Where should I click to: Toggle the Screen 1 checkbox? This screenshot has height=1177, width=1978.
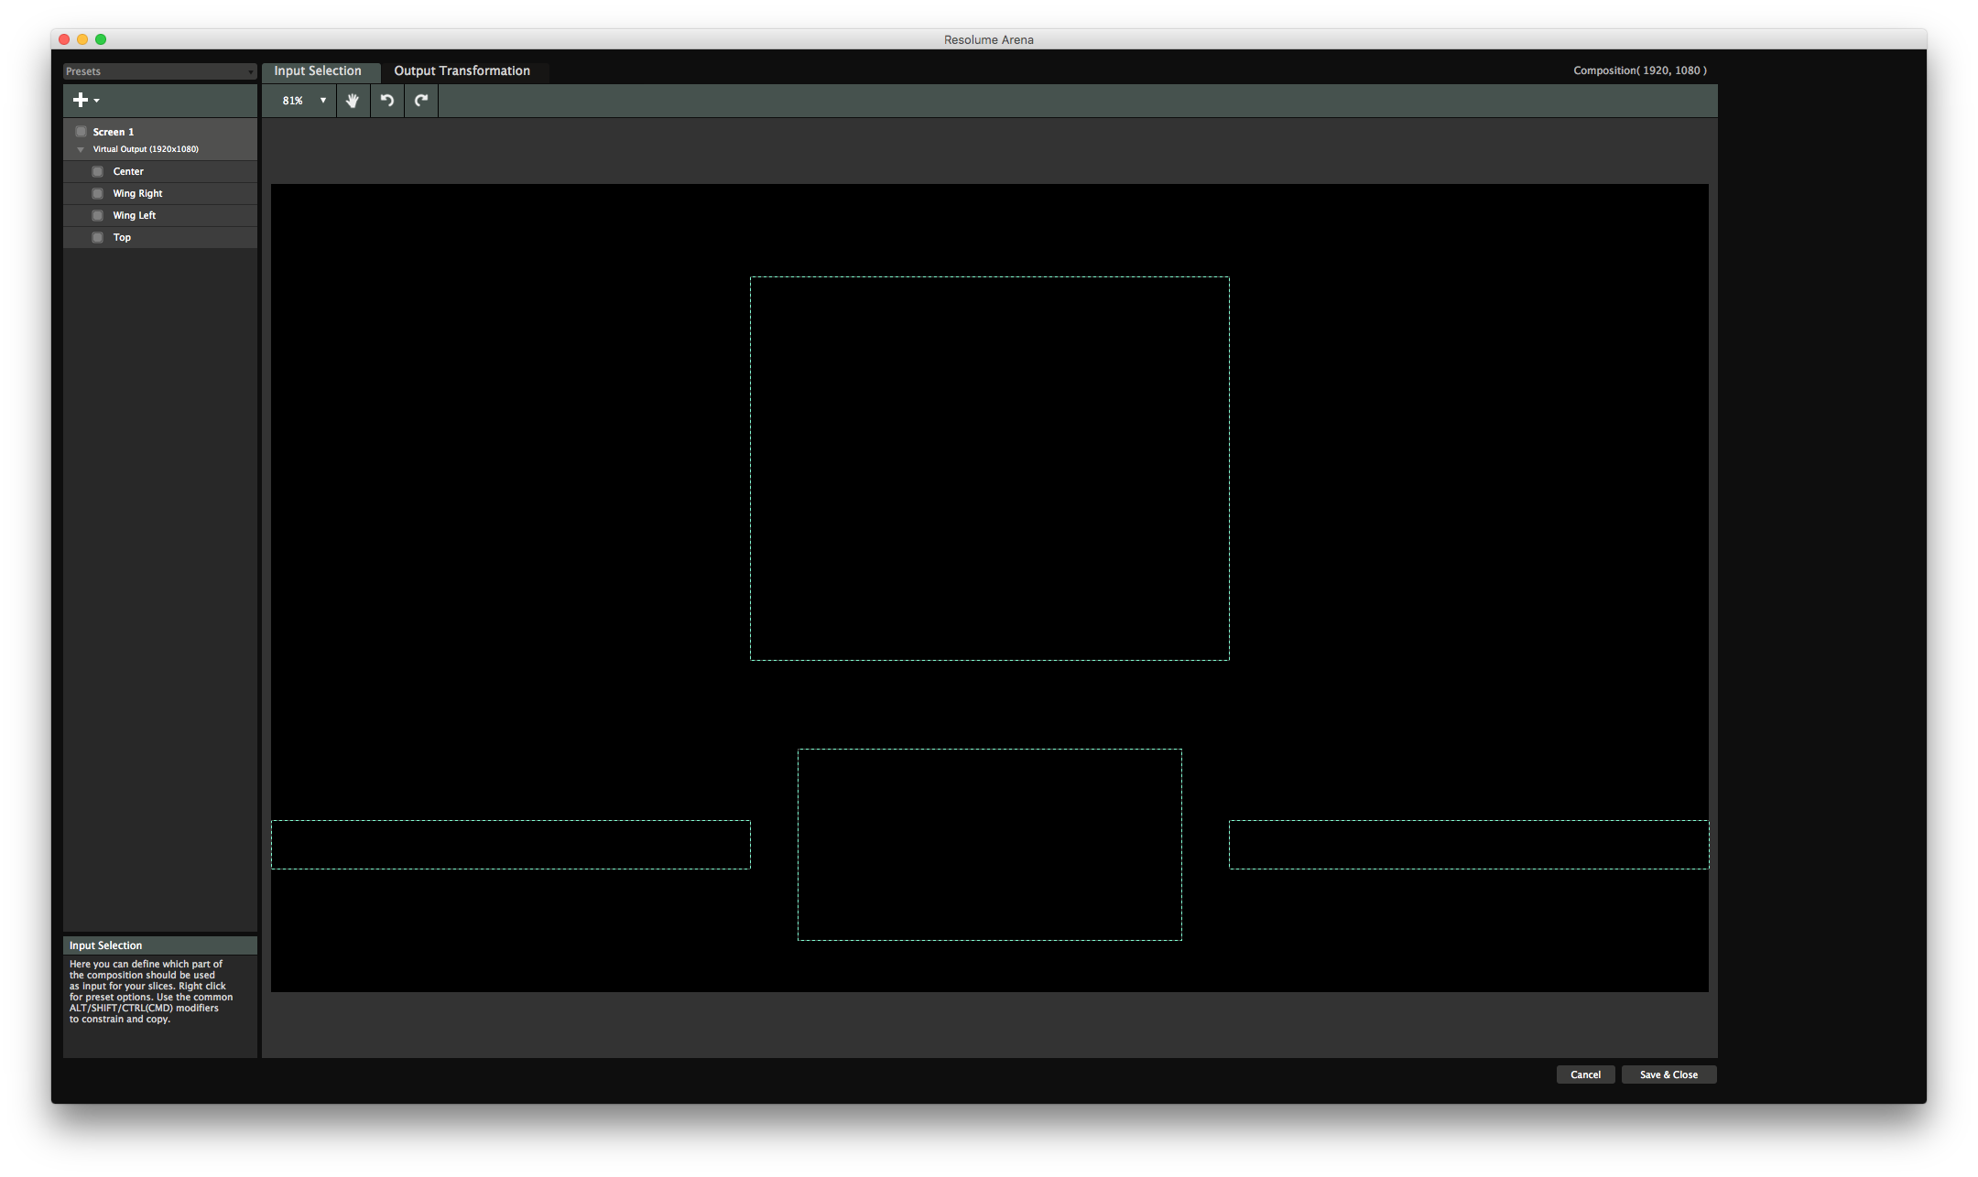(82, 132)
